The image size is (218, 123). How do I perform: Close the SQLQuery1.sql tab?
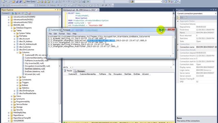pos(98,10)
